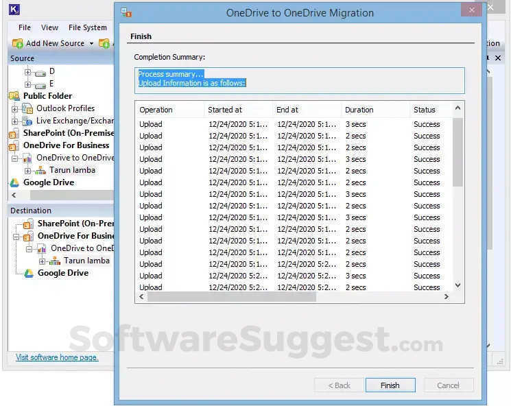This screenshot has width=511, height=406.
Task: Click the Kernel app logo icon
Action: click(14, 10)
